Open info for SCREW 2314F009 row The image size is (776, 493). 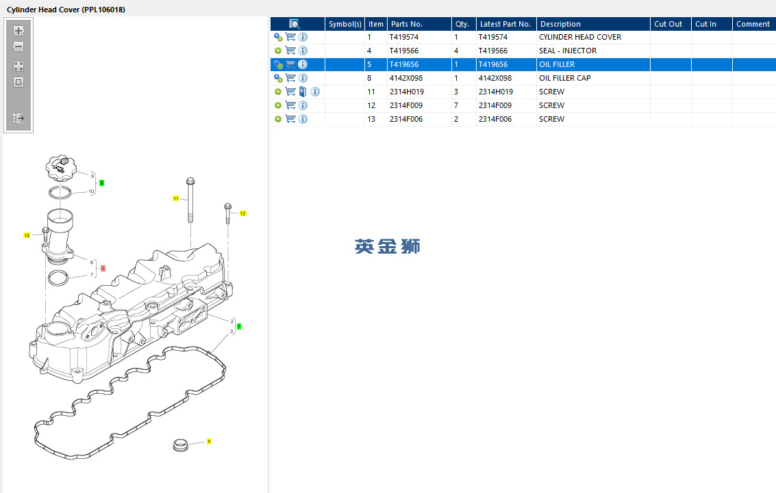pyautogui.click(x=303, y=105)
